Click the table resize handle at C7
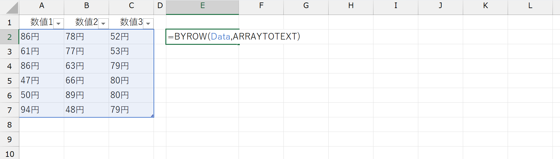Screen dimensions: 560x159 [x=152, y=116]
